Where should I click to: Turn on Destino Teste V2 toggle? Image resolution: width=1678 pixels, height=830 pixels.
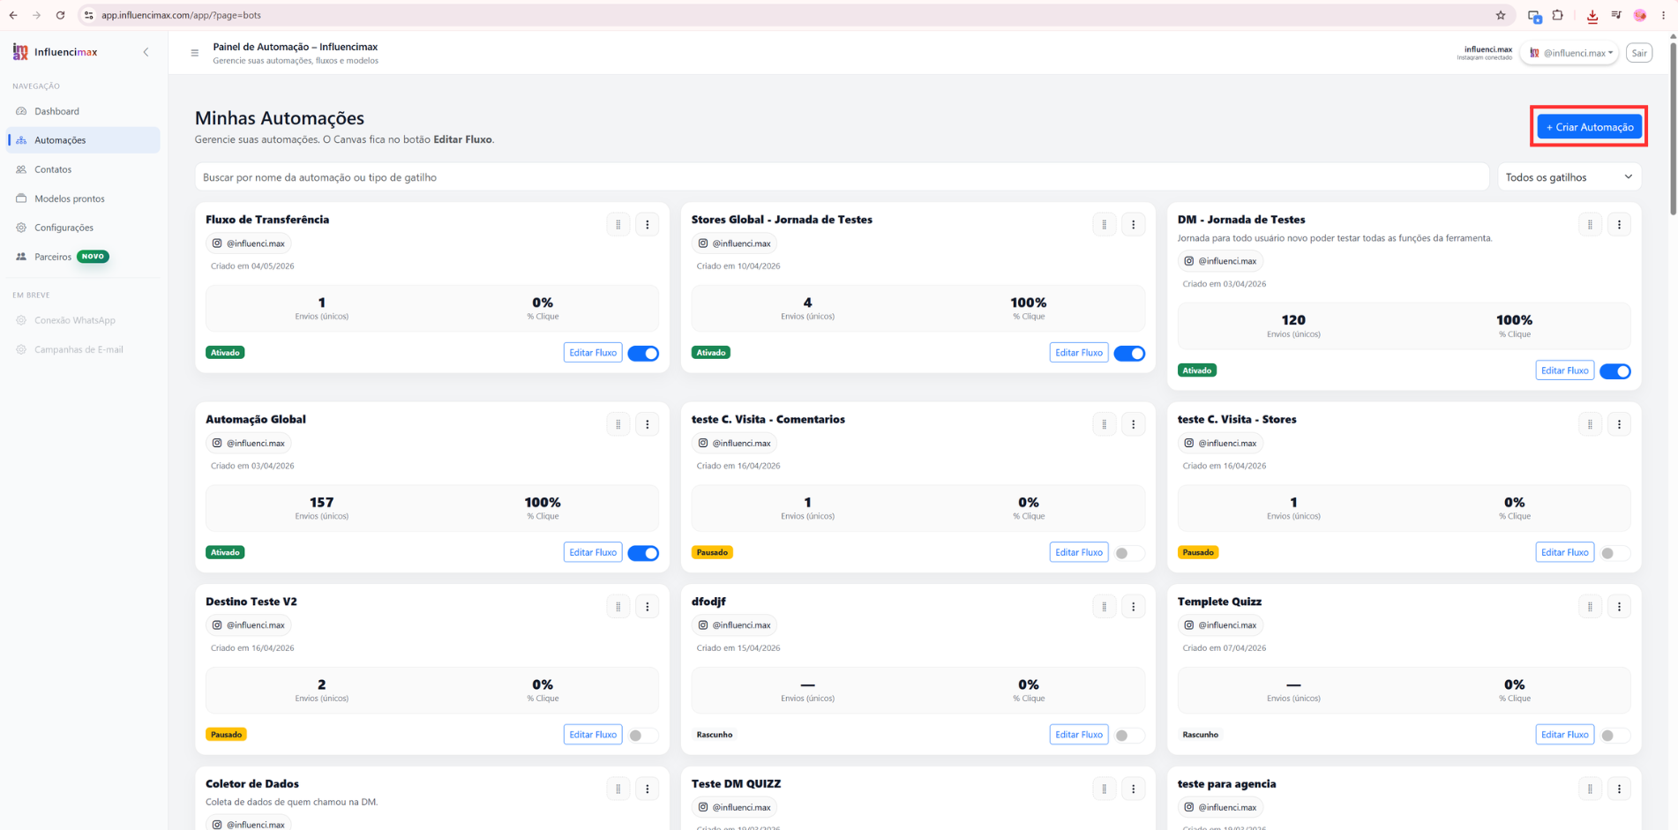click(x=643, y=736)
